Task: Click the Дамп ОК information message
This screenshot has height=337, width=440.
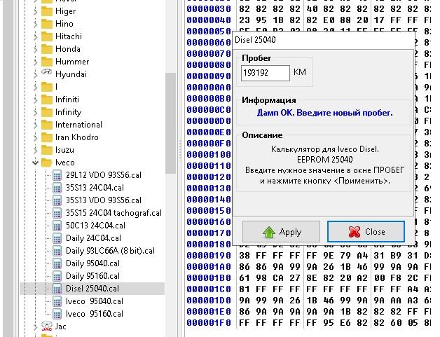Action: [x=324, y=113]
